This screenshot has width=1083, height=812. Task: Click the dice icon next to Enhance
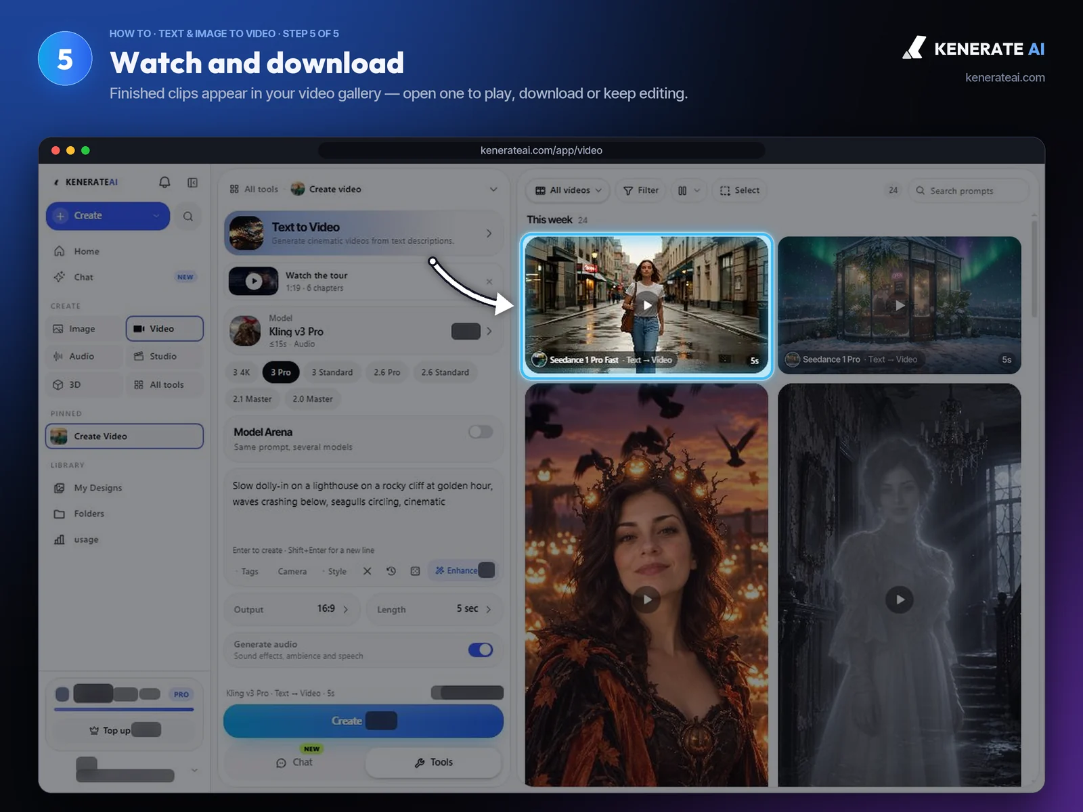415,571
